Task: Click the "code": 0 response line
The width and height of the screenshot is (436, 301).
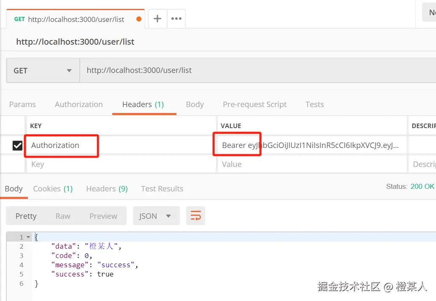Action: tap(71, 255)
